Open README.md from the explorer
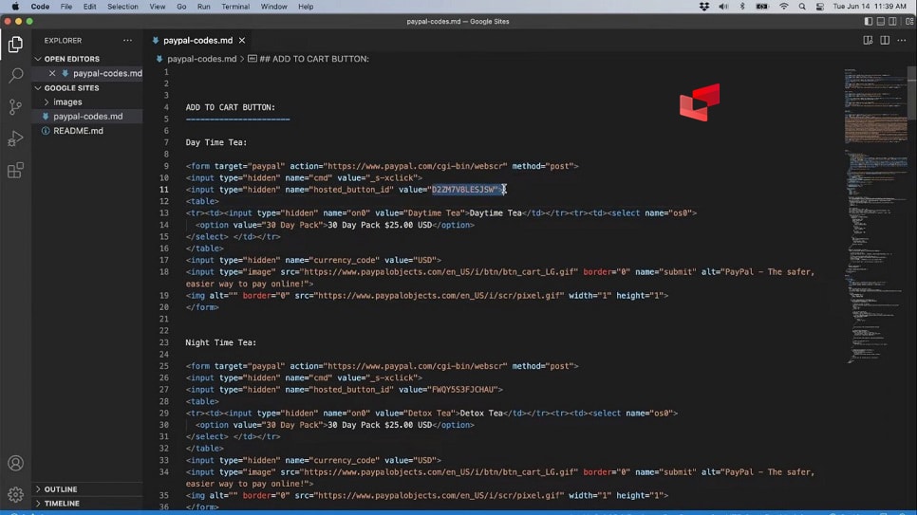 click(78, 131)
